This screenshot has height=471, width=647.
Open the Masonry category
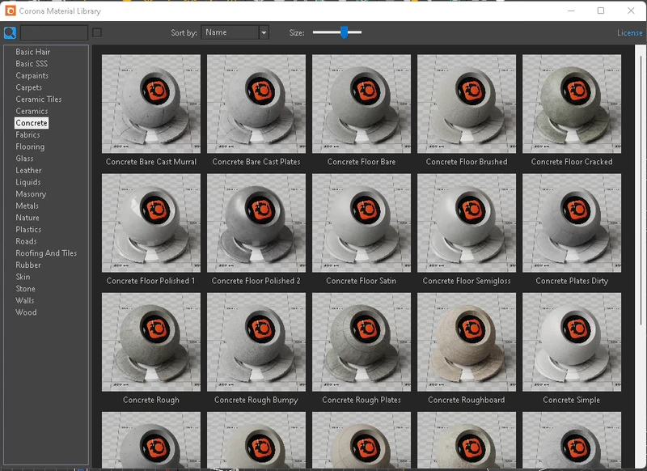click(x=31, y=194)
